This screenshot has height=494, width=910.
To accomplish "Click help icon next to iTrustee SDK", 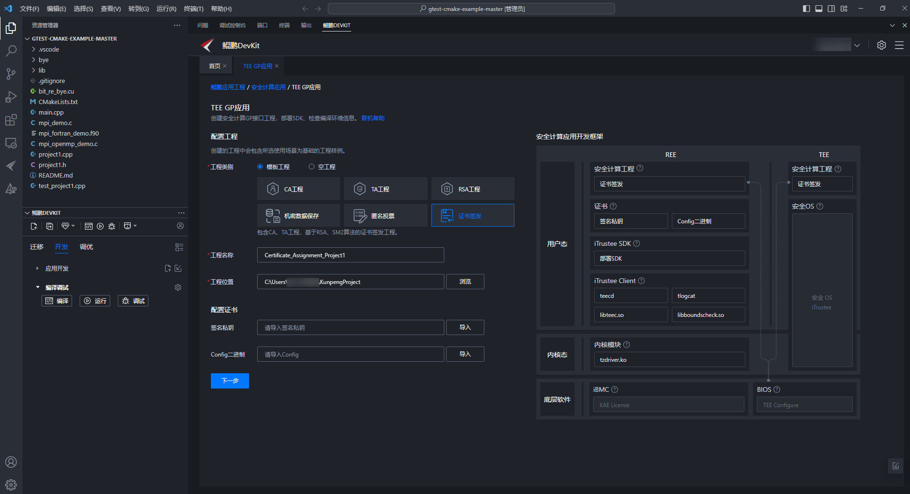I will [637, 243].
